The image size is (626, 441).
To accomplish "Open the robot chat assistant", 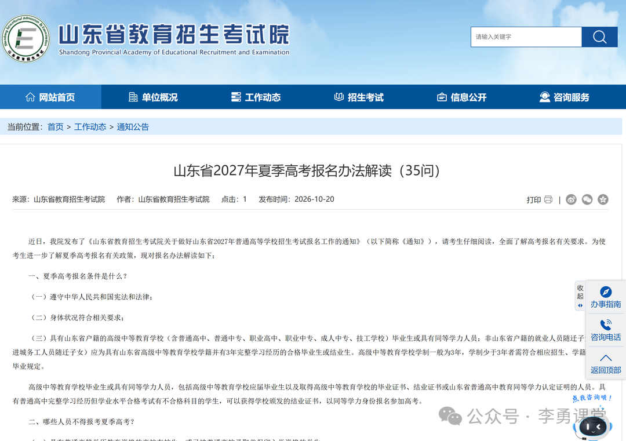I will click(x=594, y=426).
